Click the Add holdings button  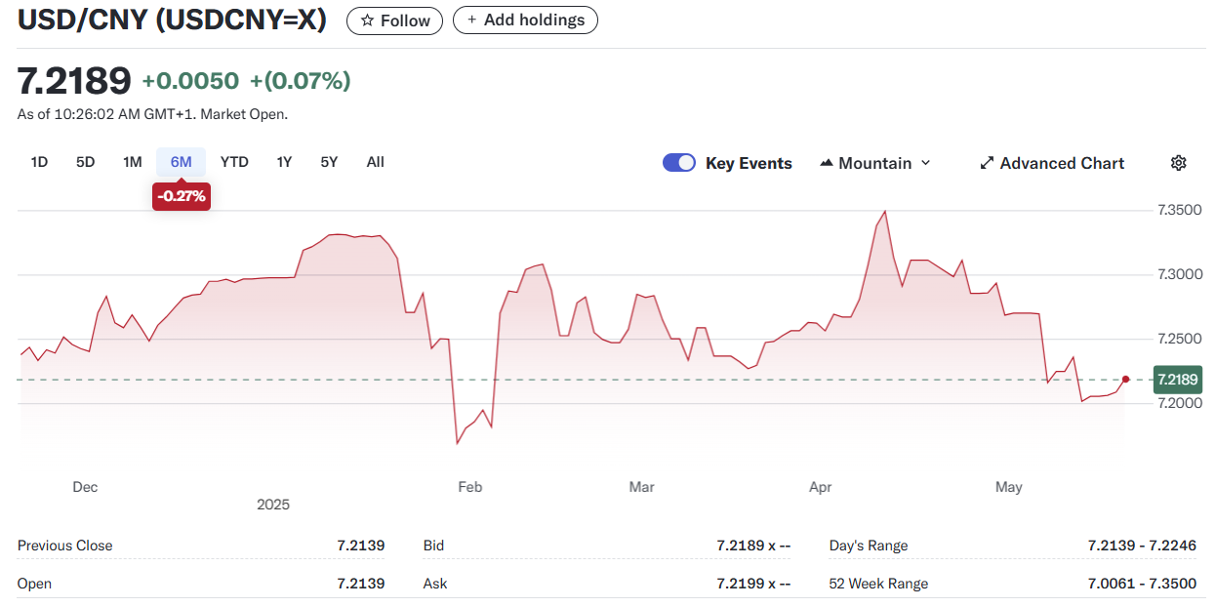click(x=525, y=20)
